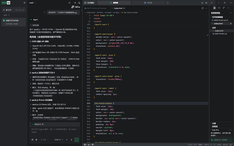This screenshot has height=146, width=234.
Task: Close index.html in open editors list
Action: tap(231, 24)
